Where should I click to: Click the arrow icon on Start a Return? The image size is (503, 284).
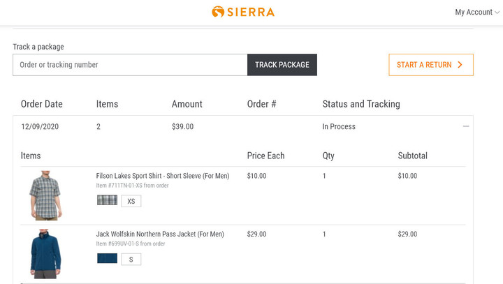(460, 65)
